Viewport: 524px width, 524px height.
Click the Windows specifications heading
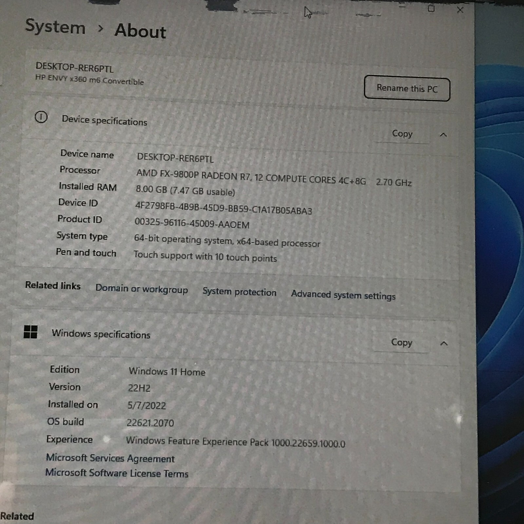click(101, 334)
